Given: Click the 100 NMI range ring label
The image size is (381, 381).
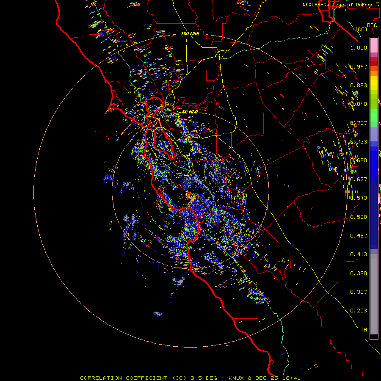Looking at the screenshot, I should point(190,33).
